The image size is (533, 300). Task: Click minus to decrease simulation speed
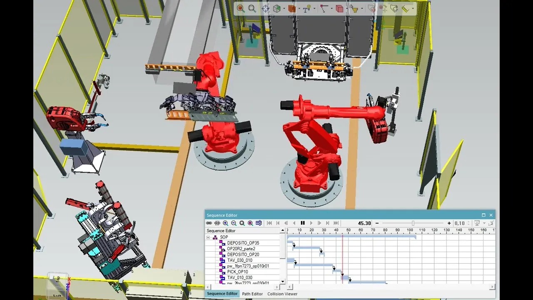point(377,223)
